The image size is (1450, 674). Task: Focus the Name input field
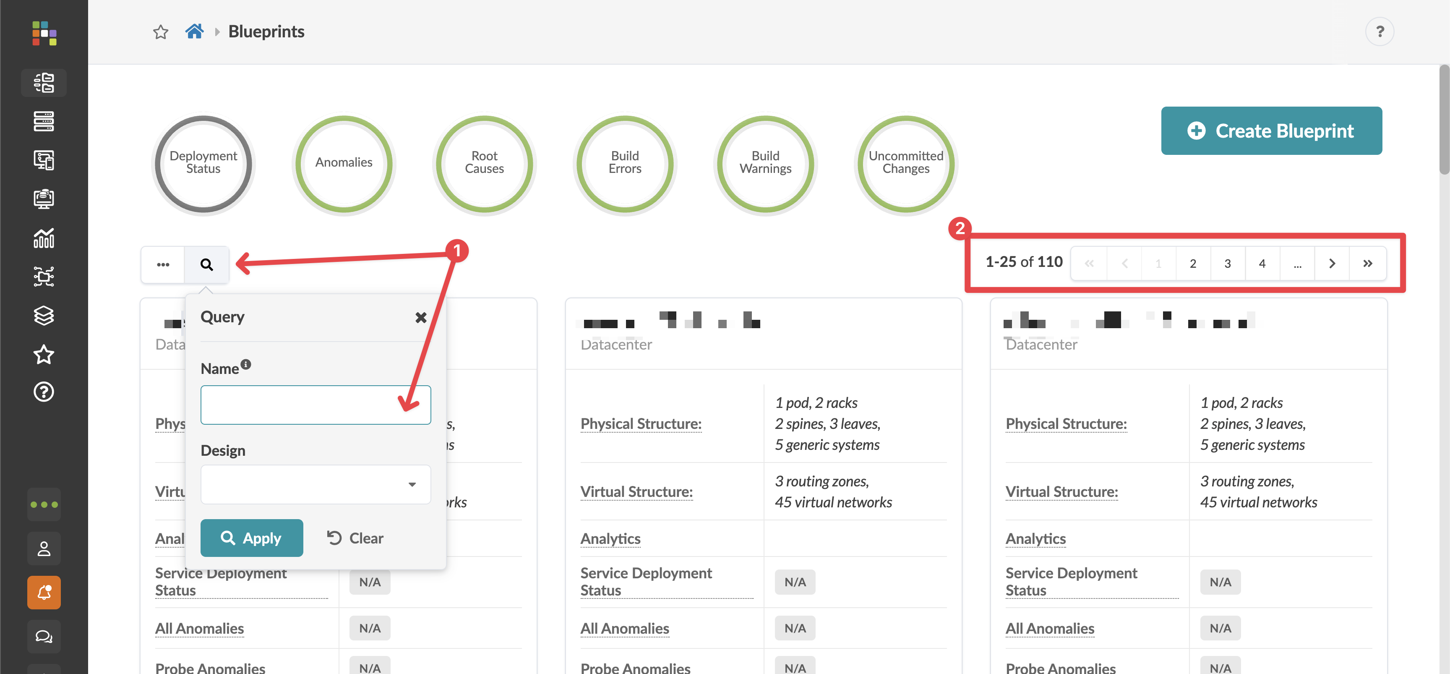[316, 405]
